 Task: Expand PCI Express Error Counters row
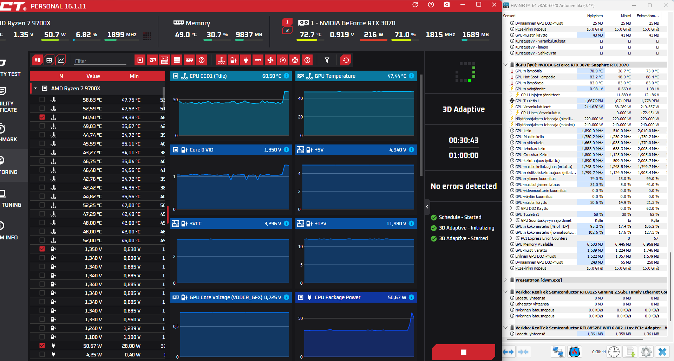(511, 238)
